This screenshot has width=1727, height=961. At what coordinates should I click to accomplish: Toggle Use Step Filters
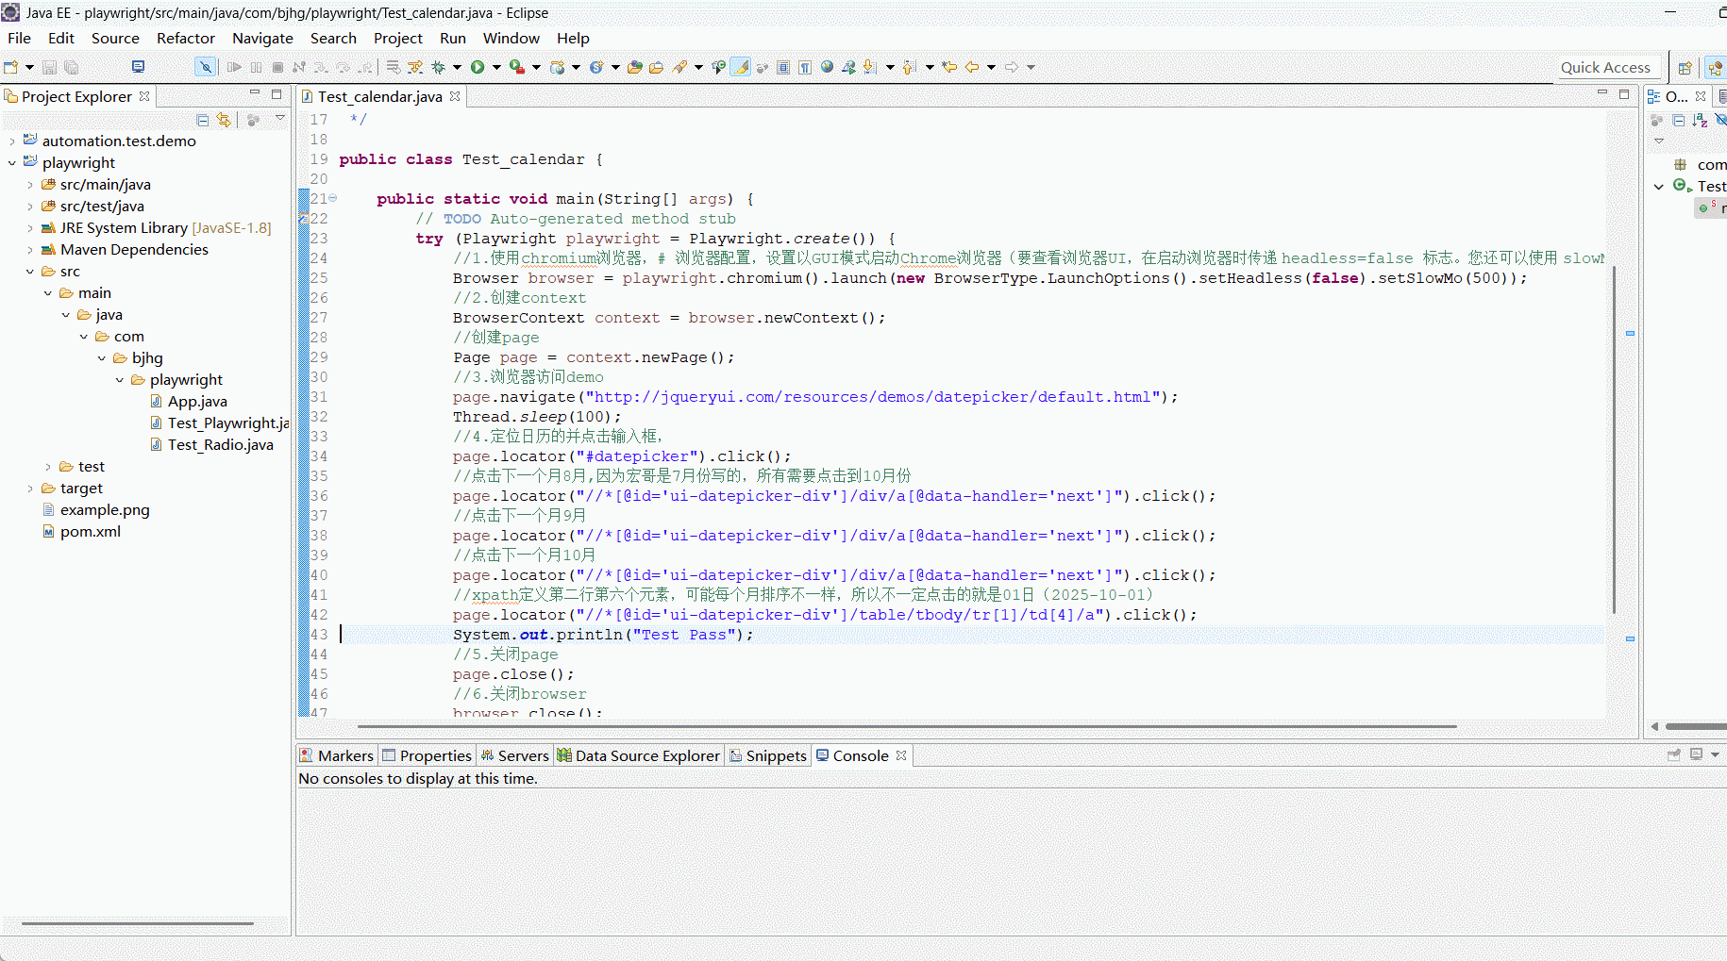click(414, 67)
